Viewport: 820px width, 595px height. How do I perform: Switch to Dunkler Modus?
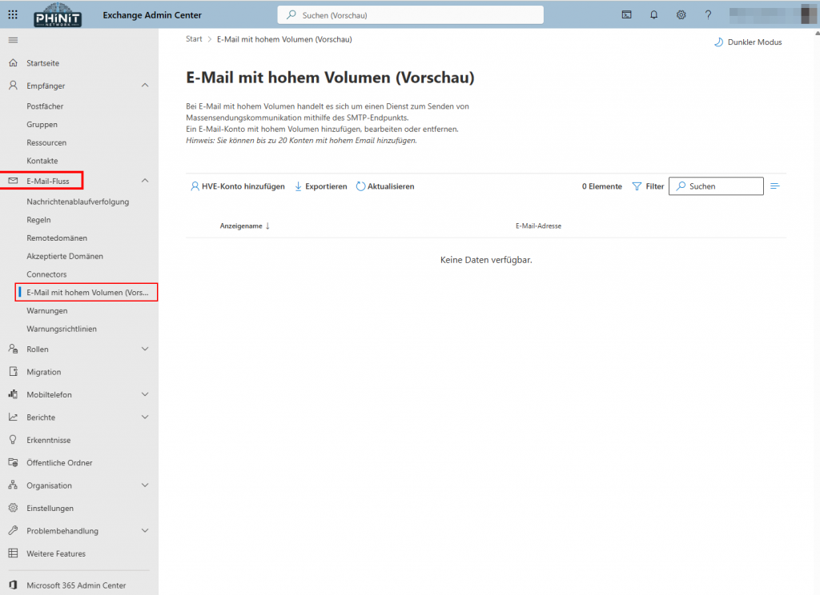click(747, 42)
